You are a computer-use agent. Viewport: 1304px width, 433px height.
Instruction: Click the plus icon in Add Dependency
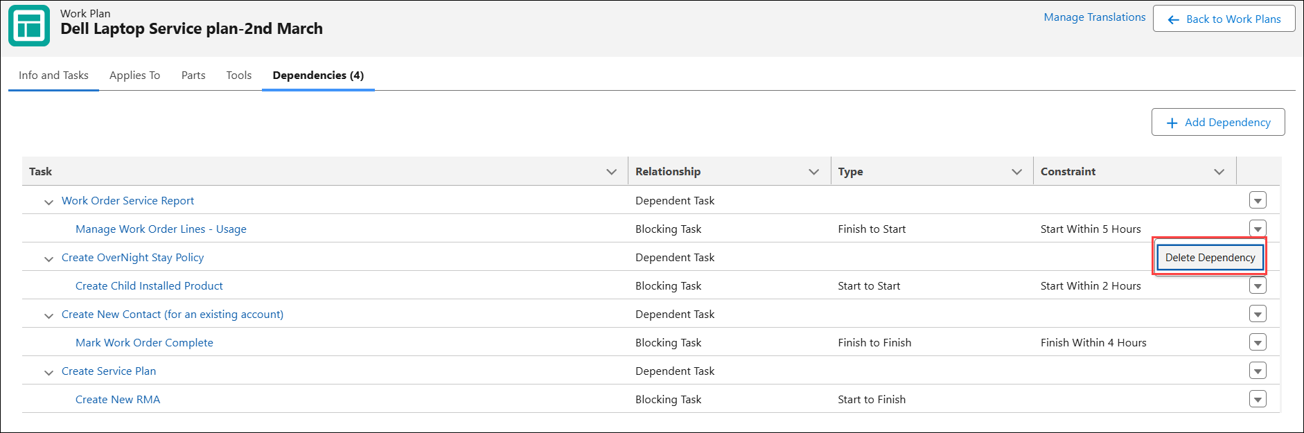tap(1172, 123)
